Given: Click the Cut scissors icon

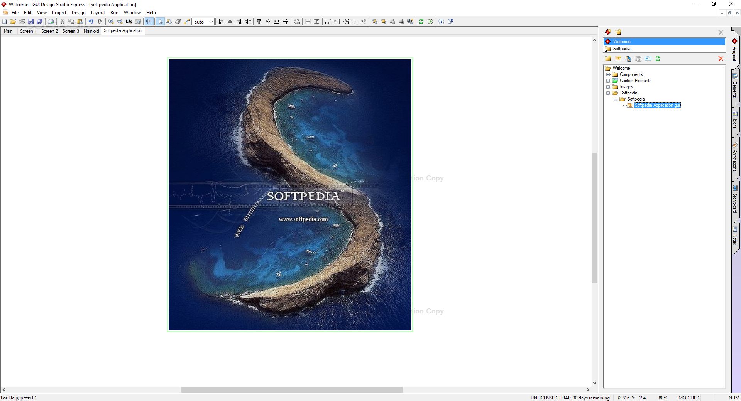Looking at the screenshot, I should coord(62,22).
